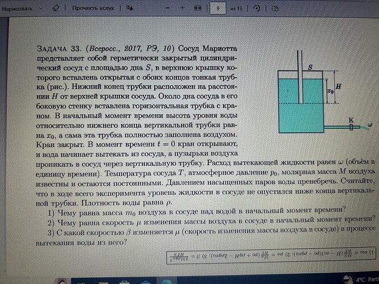Screen dimensions: 379x284
Task: Click the Прочесть вслух read aloud button
Action: point(93,9)
